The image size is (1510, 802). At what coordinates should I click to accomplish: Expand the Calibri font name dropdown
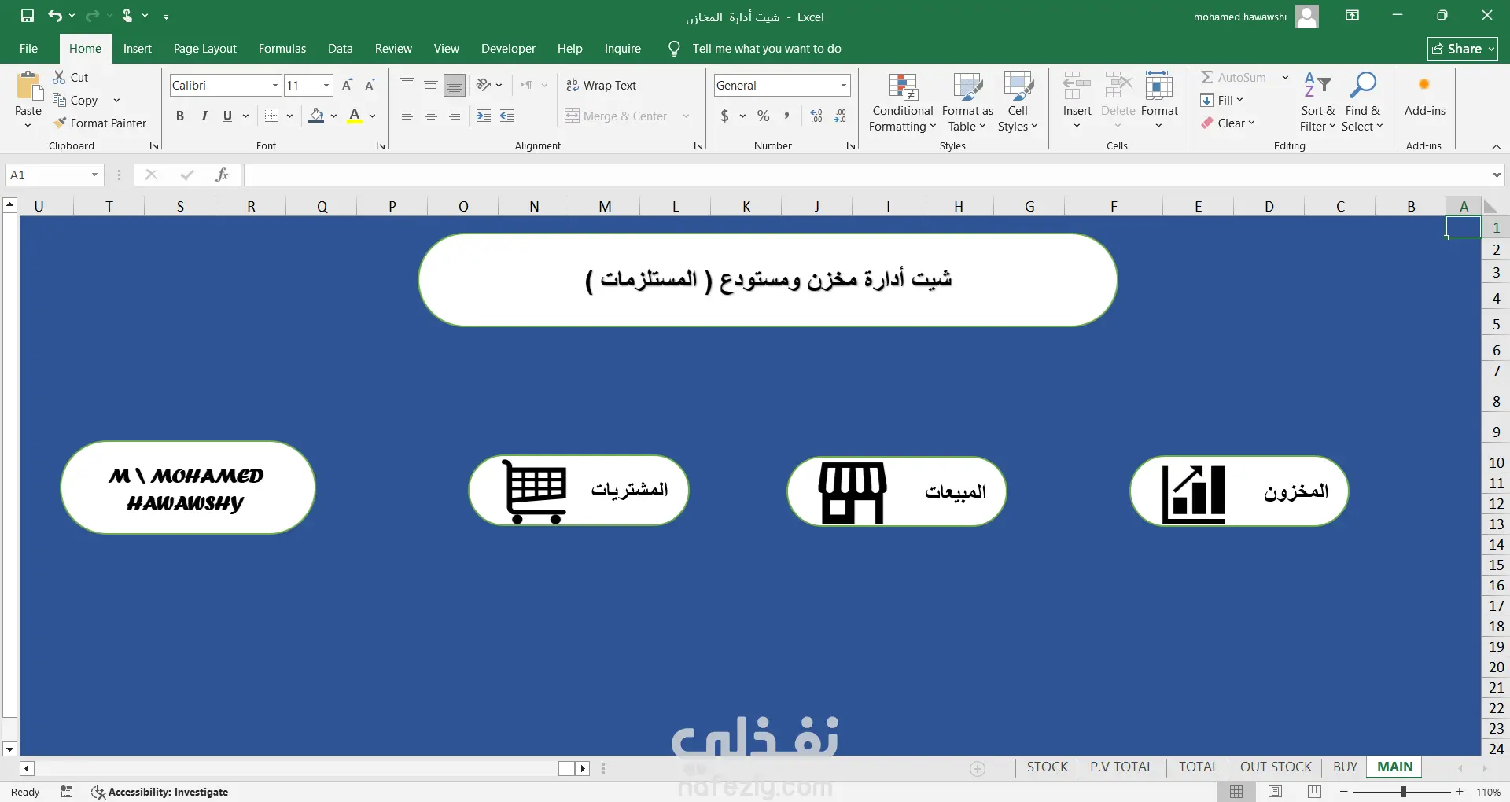click(275, 85)
